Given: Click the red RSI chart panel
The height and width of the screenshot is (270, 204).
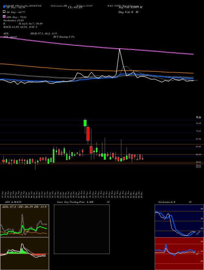Looking at the screenshot, I should [x=179, y=254].
